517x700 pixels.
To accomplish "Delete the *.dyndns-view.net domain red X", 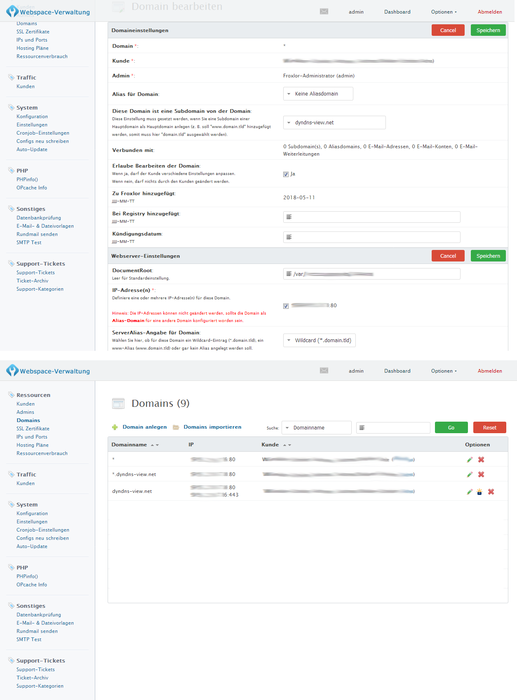I will [481, 474].
